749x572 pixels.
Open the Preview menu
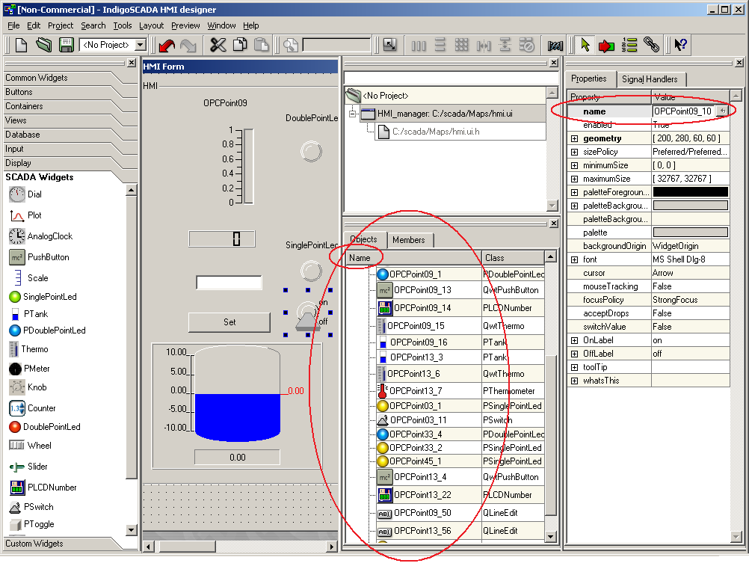click(185, 25)
